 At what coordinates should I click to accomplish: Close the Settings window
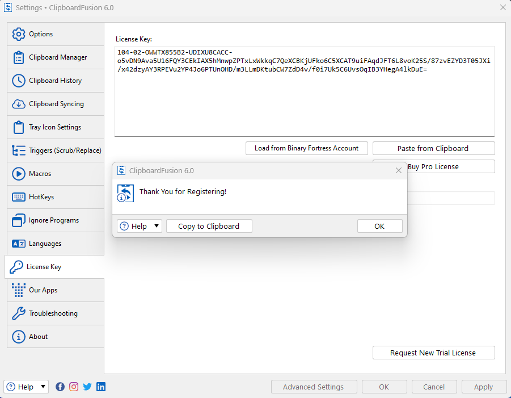tap(503, 7)
